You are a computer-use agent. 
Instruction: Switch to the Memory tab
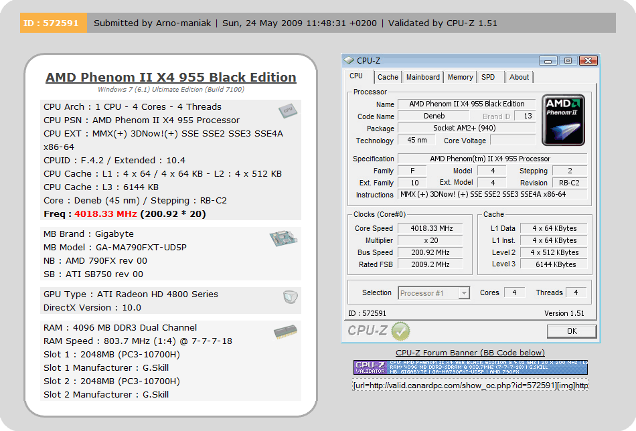[x=461, y=77]
